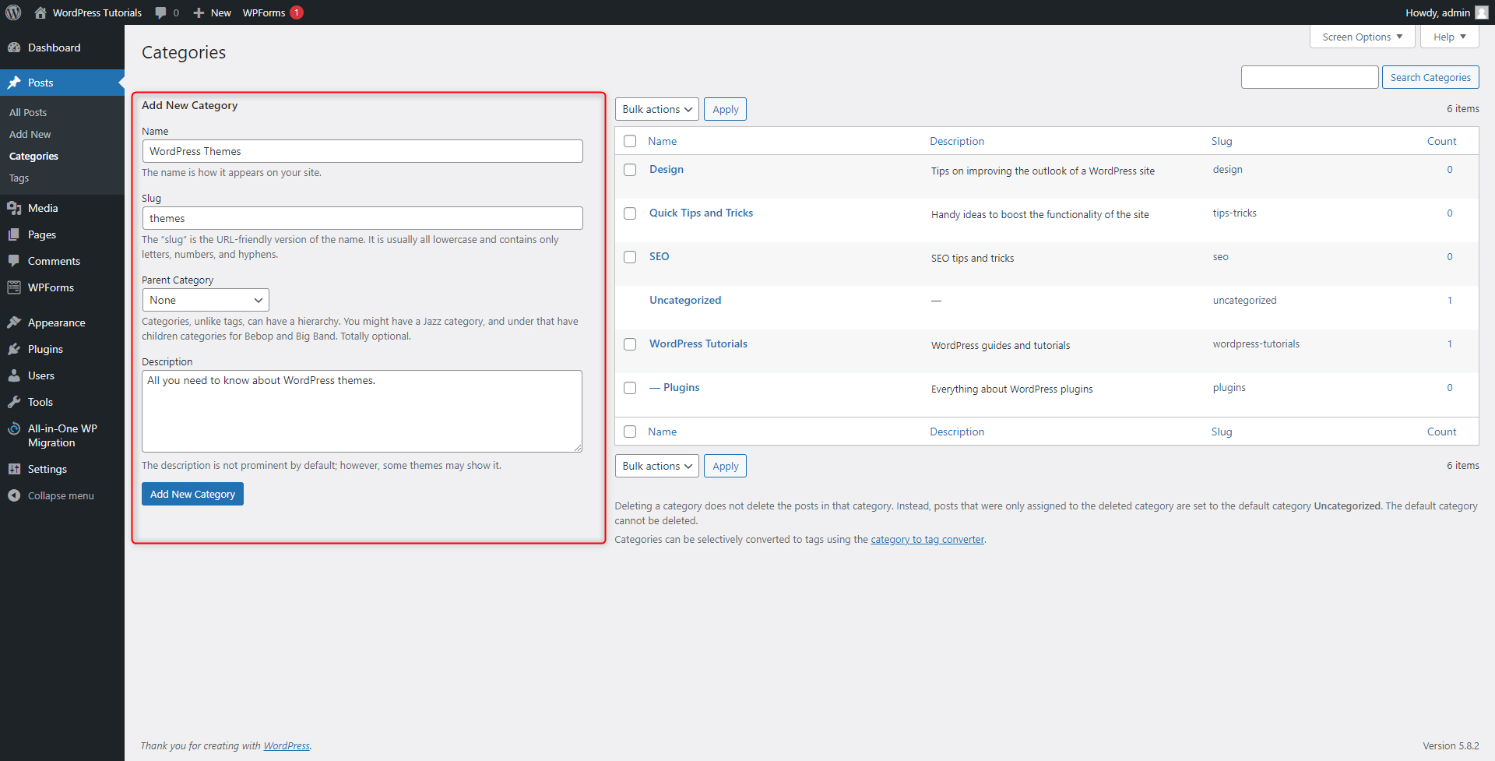1495x761 pixels.
Task: Open the WordPress footer link
Action: click(287, 745)
